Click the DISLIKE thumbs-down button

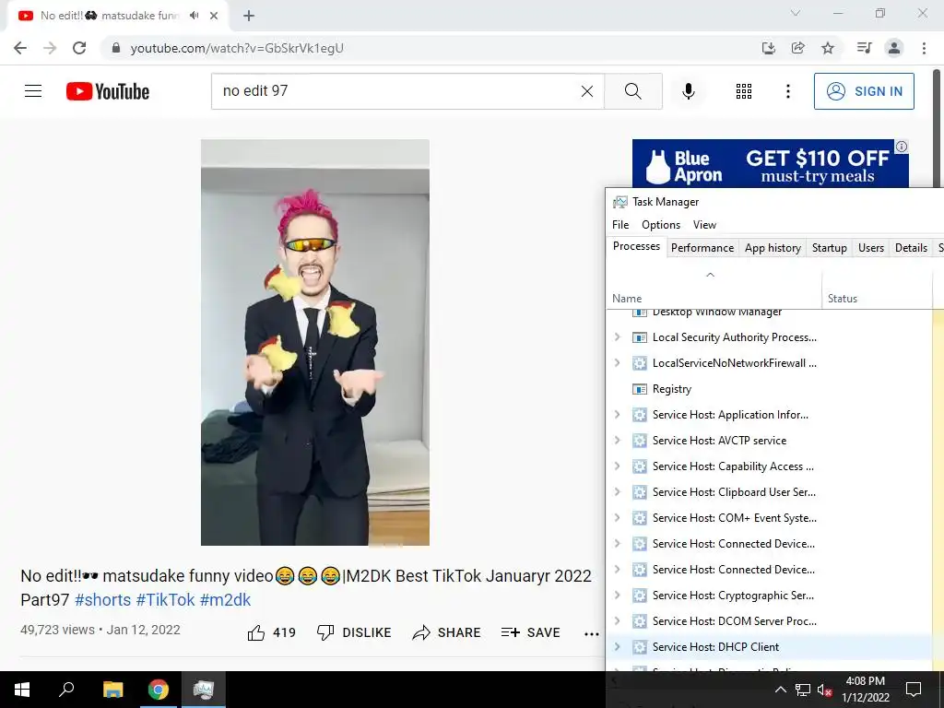click(x=354, y=632)
